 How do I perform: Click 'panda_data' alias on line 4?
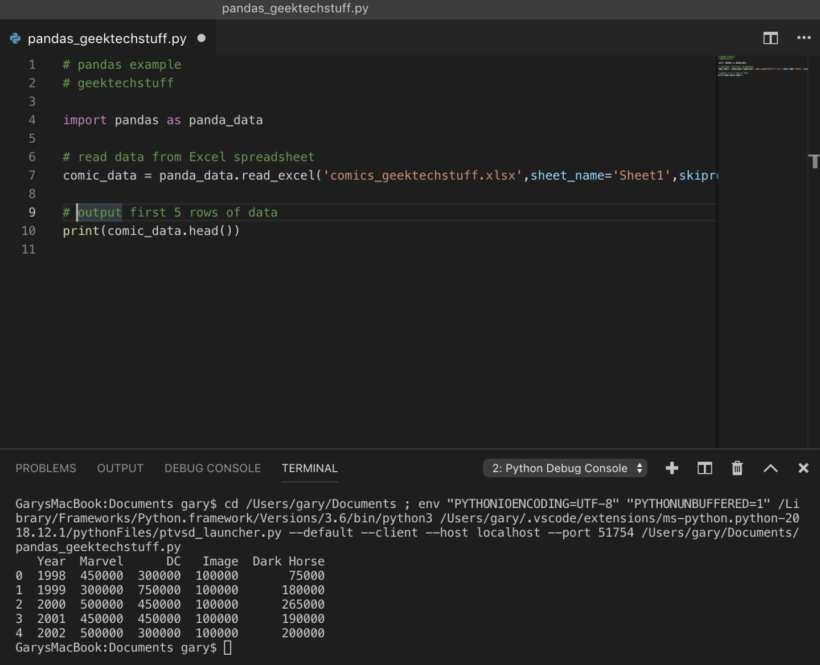click(x=226, y=120)
